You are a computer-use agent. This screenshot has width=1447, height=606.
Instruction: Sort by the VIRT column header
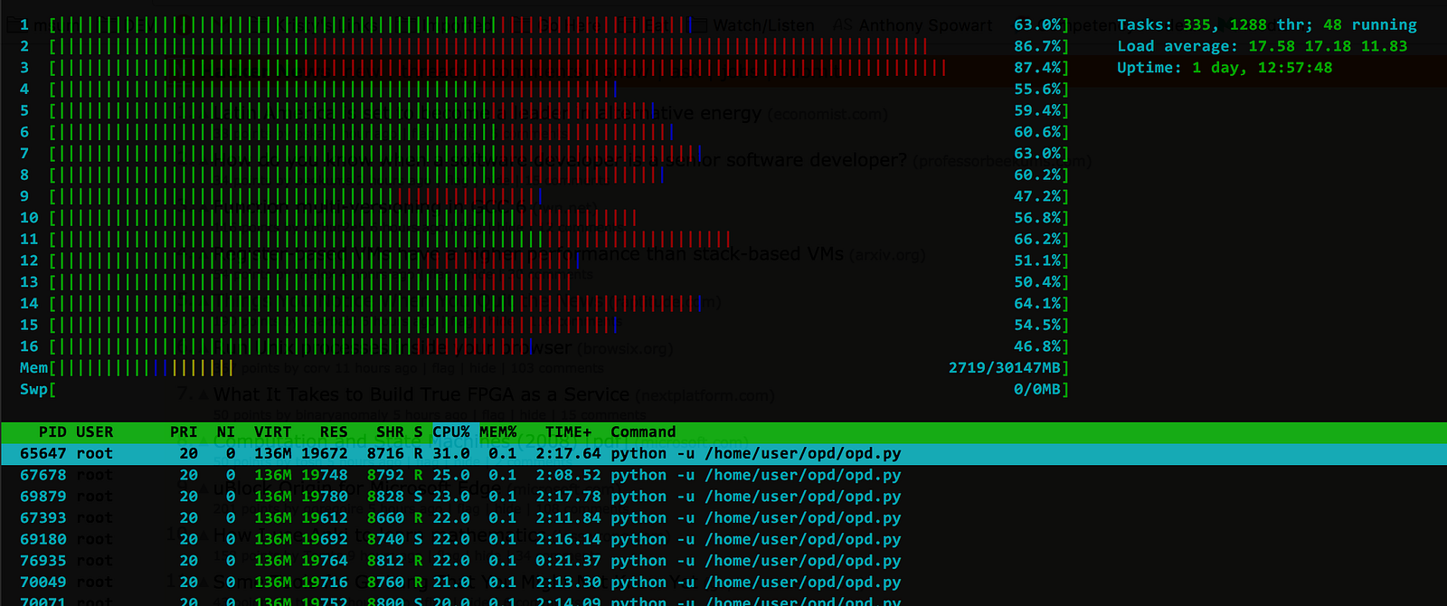pos(272,432)
